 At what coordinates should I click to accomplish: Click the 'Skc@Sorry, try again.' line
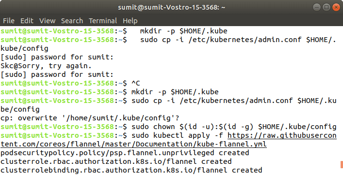point(46,66)
